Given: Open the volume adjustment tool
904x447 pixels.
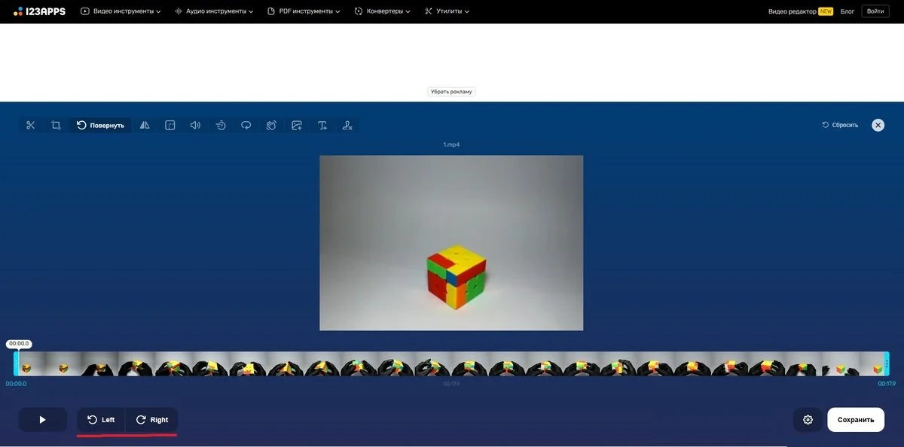Looking at the screenshot, I should coord(195,125).
